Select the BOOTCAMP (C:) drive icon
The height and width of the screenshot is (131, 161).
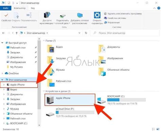coord(101,100)
